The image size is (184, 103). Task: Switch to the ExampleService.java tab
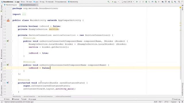(29, 5)
